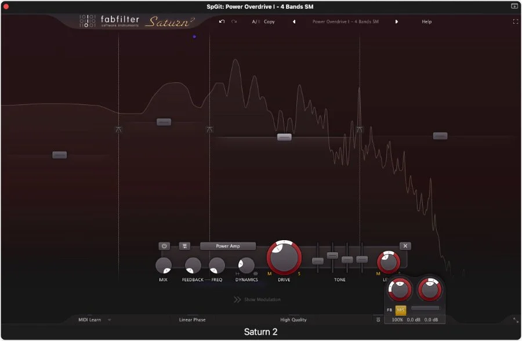Screen dimensions: 522x341
Task: Click the MIDI Learn button
Action: [x=89, y=320]
